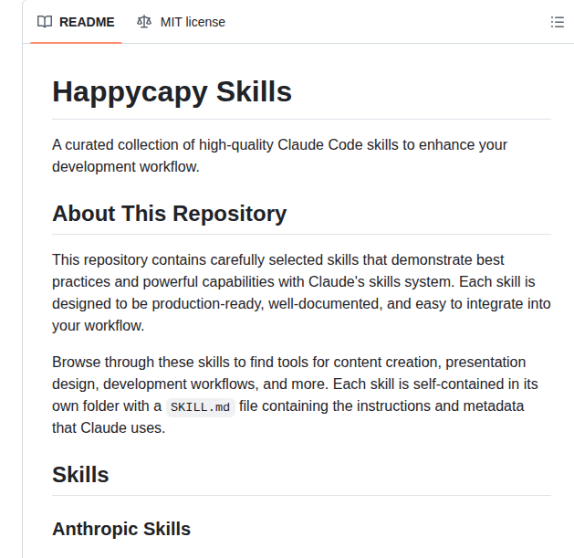Screen dimensions: 574x558
Task: Click the About This Repository heading
Action: click(170, 213)
